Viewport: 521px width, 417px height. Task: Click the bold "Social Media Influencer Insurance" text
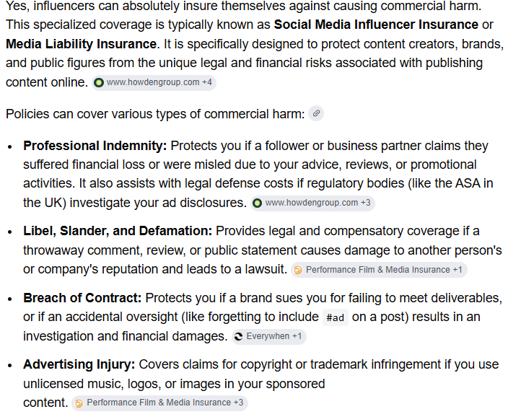[376, 25]
